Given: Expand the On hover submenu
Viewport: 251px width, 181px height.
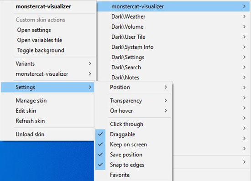Looking at the screenshot, I should click(x=133, y=111).
